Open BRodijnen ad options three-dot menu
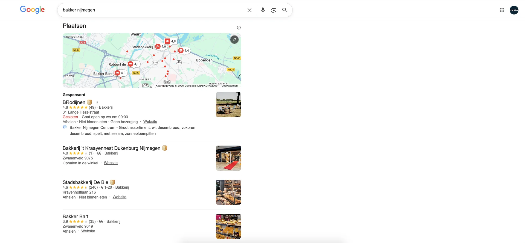The height and width of the screenshot is (243, 525). pos(97,103)
